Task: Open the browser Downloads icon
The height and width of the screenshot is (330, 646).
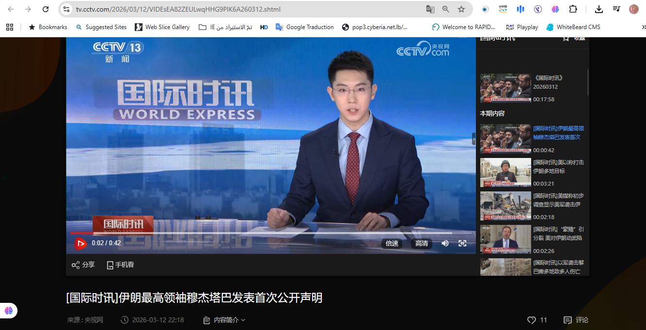Action: coord(599,9)
